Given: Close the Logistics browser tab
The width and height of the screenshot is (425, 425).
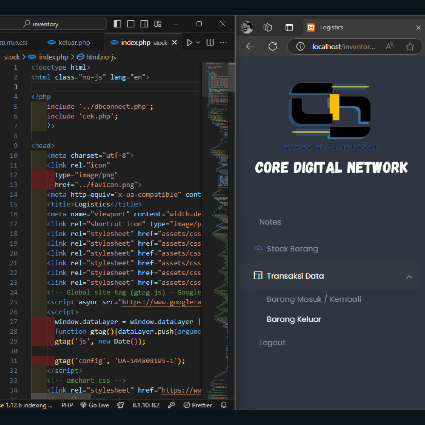Looking at the screenshot, I should (x=418, y=28).
